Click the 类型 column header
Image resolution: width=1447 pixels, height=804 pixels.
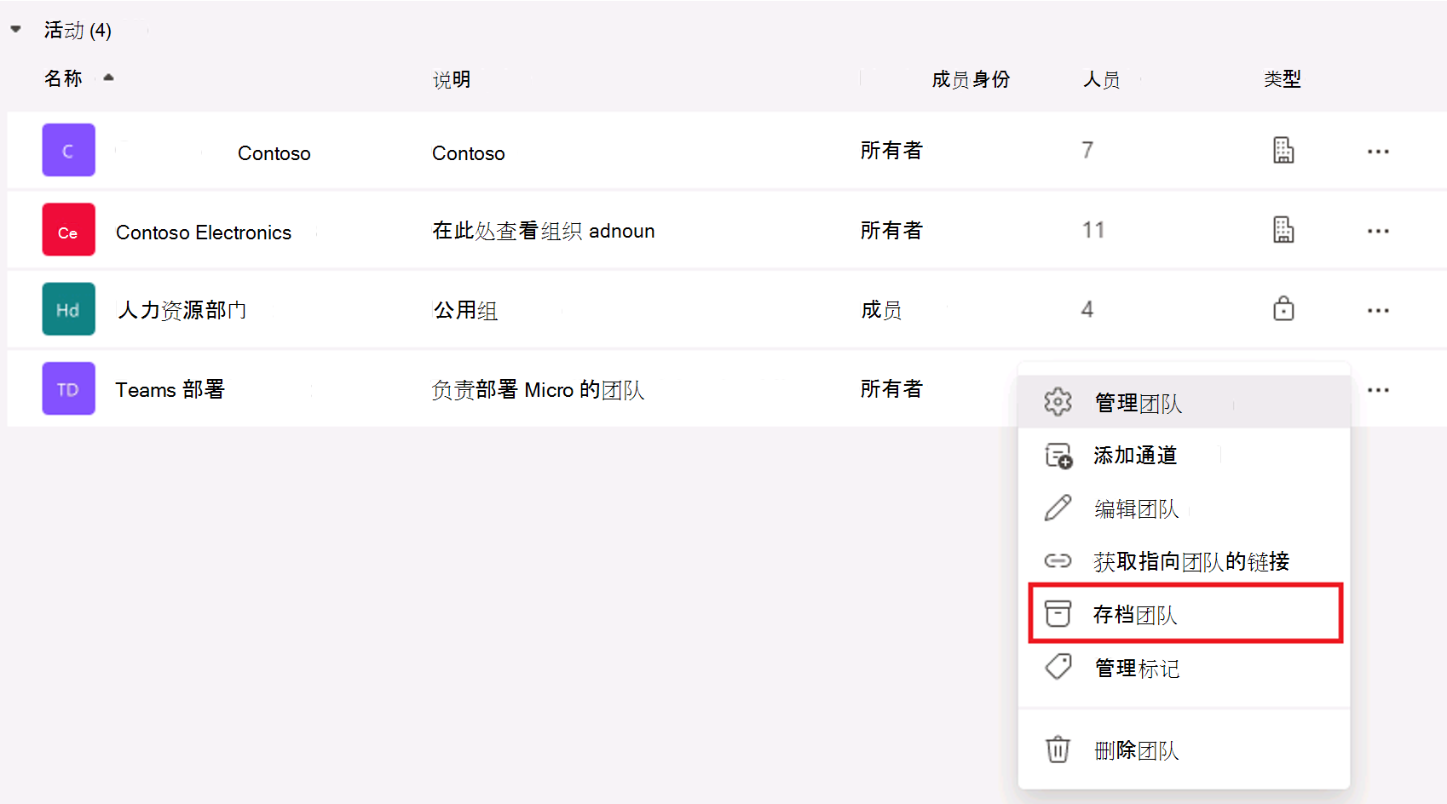coord(1283,79)
